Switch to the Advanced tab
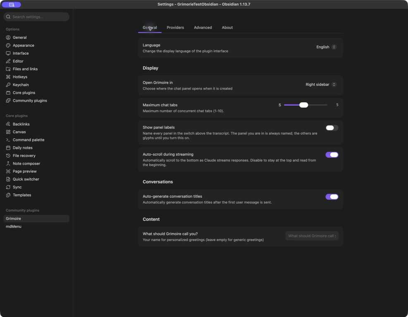 coord(203,28)
